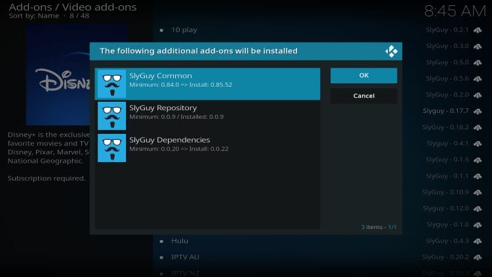The image size is (492, 277).
Task: Click the 'SlyGuy - 0.10.9' version label
Action: [x=445, y=192]
